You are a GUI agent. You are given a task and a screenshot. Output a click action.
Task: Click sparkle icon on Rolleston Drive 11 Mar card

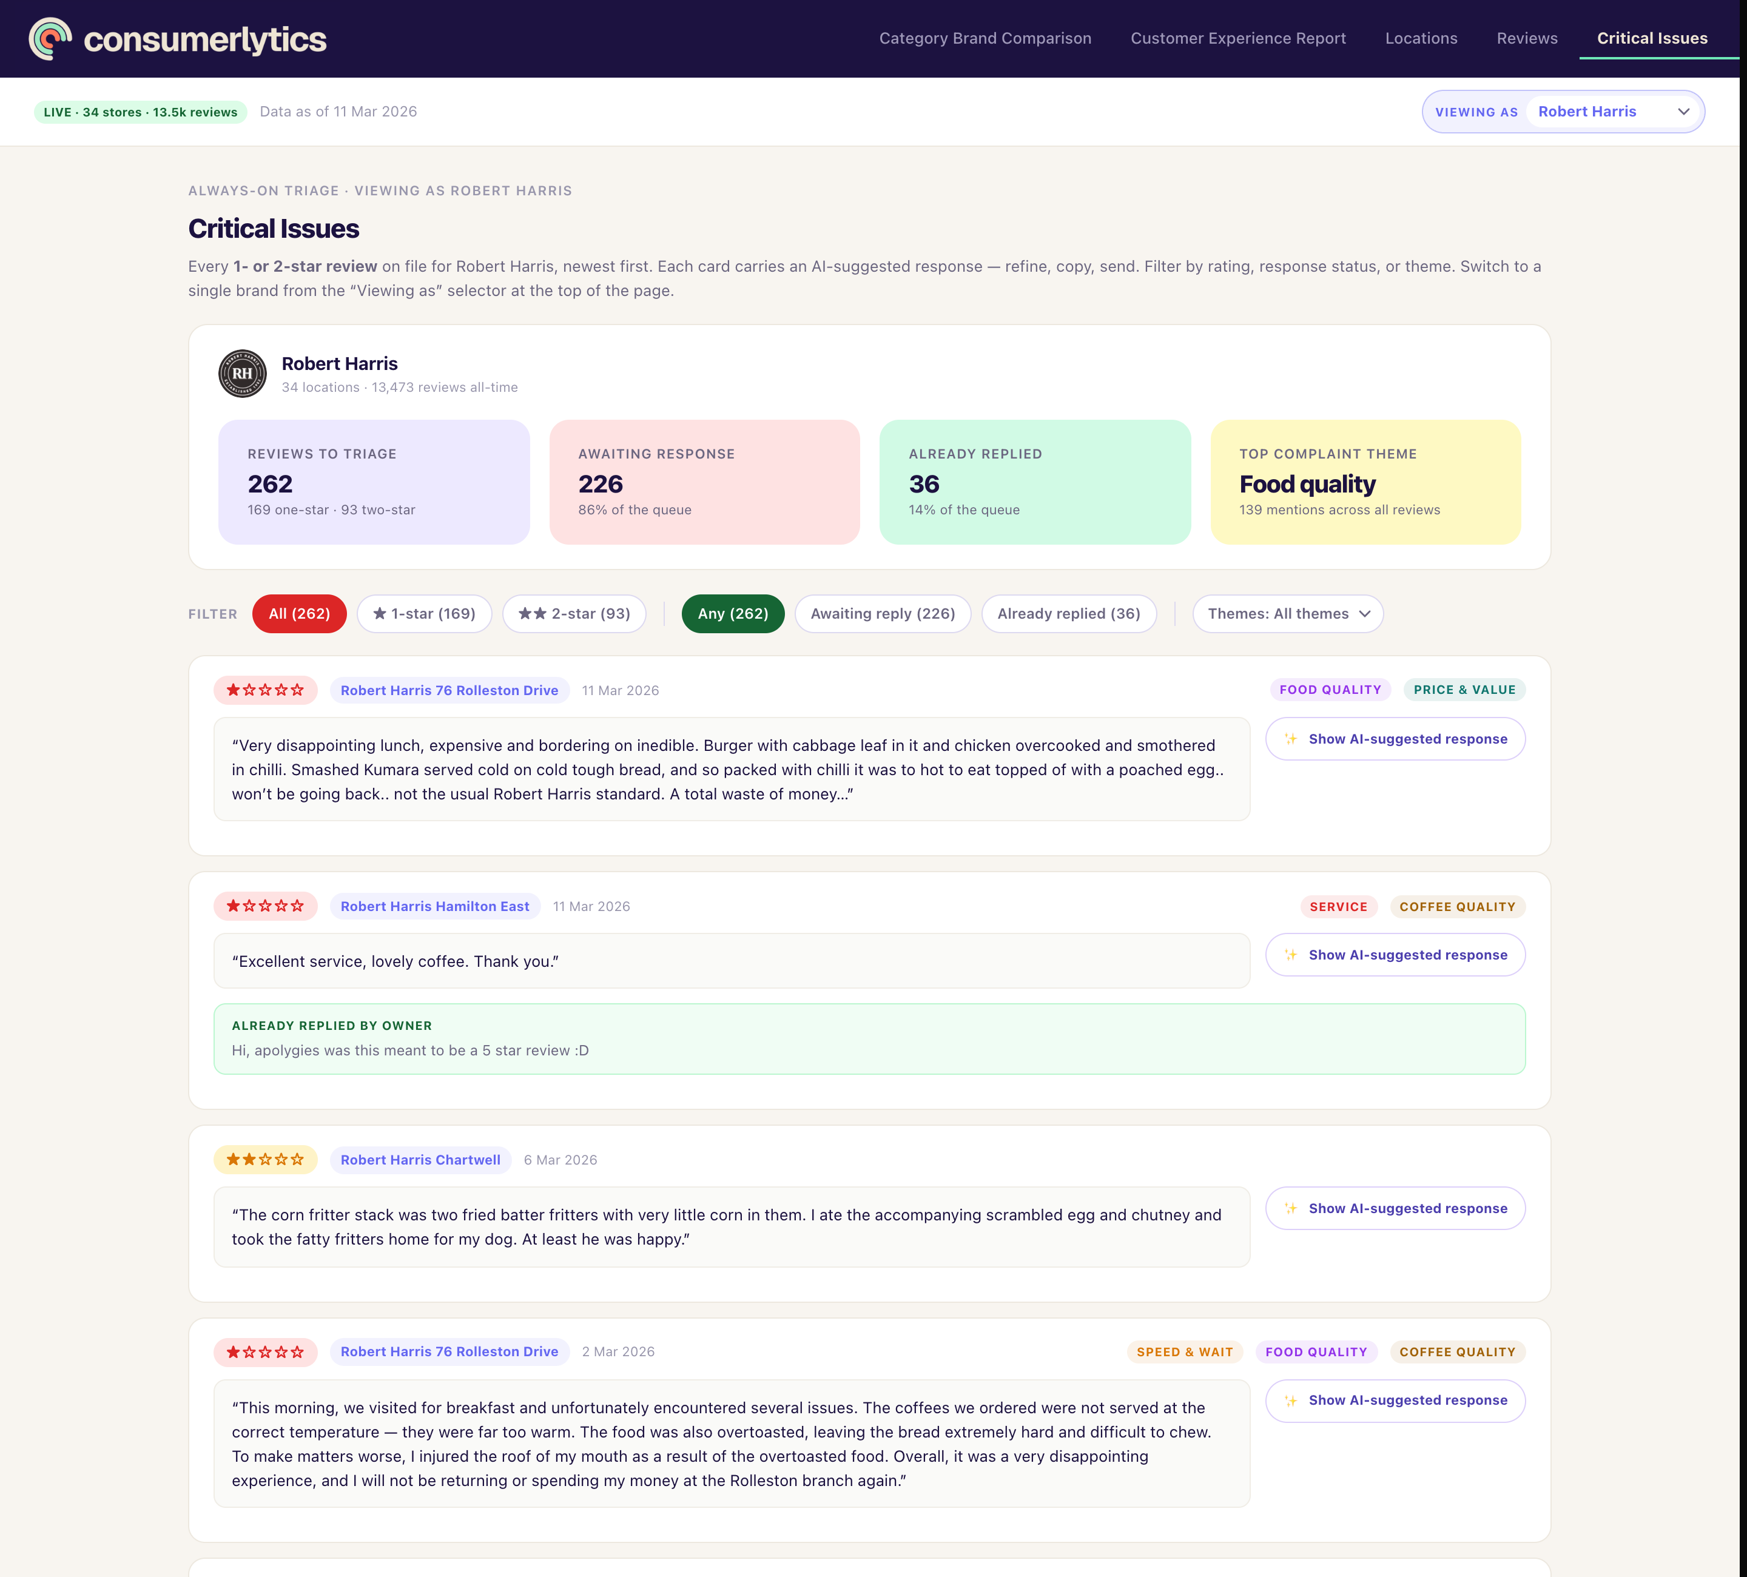point(1291,739)
